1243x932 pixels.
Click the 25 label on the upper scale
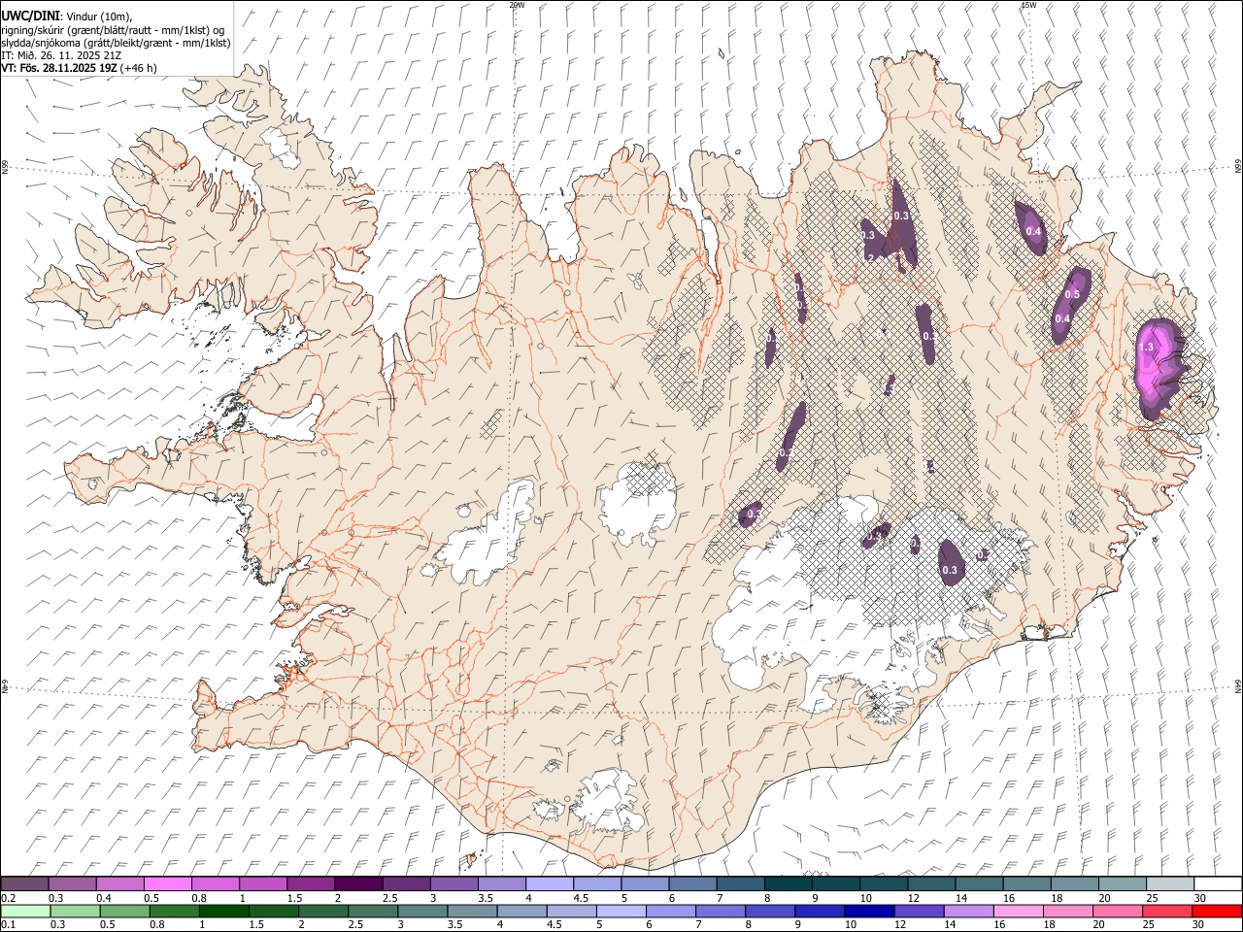coord(1152,898)
